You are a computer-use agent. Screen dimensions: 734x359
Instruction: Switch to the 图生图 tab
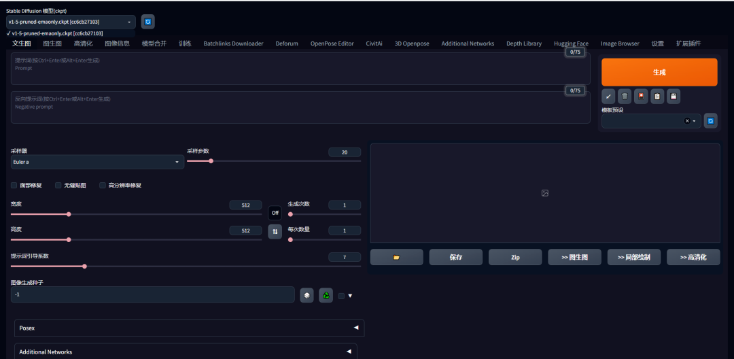[x=52, y=44]
